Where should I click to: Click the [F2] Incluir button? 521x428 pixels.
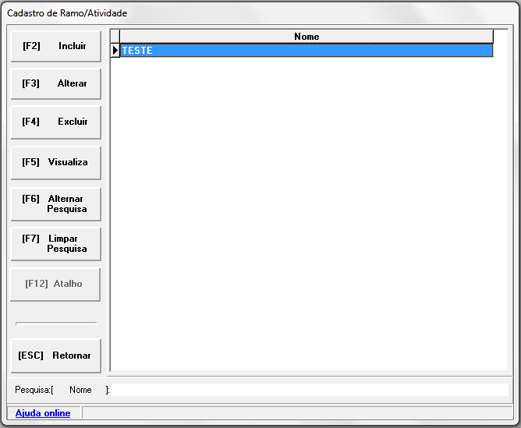(x=55, y=47)
